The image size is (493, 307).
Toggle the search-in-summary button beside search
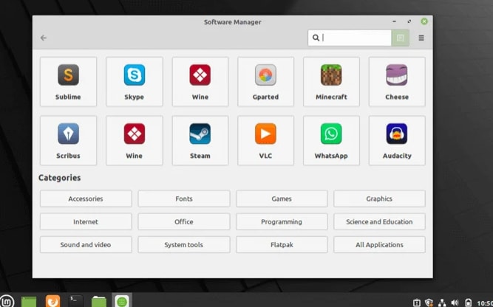(401, 38)
